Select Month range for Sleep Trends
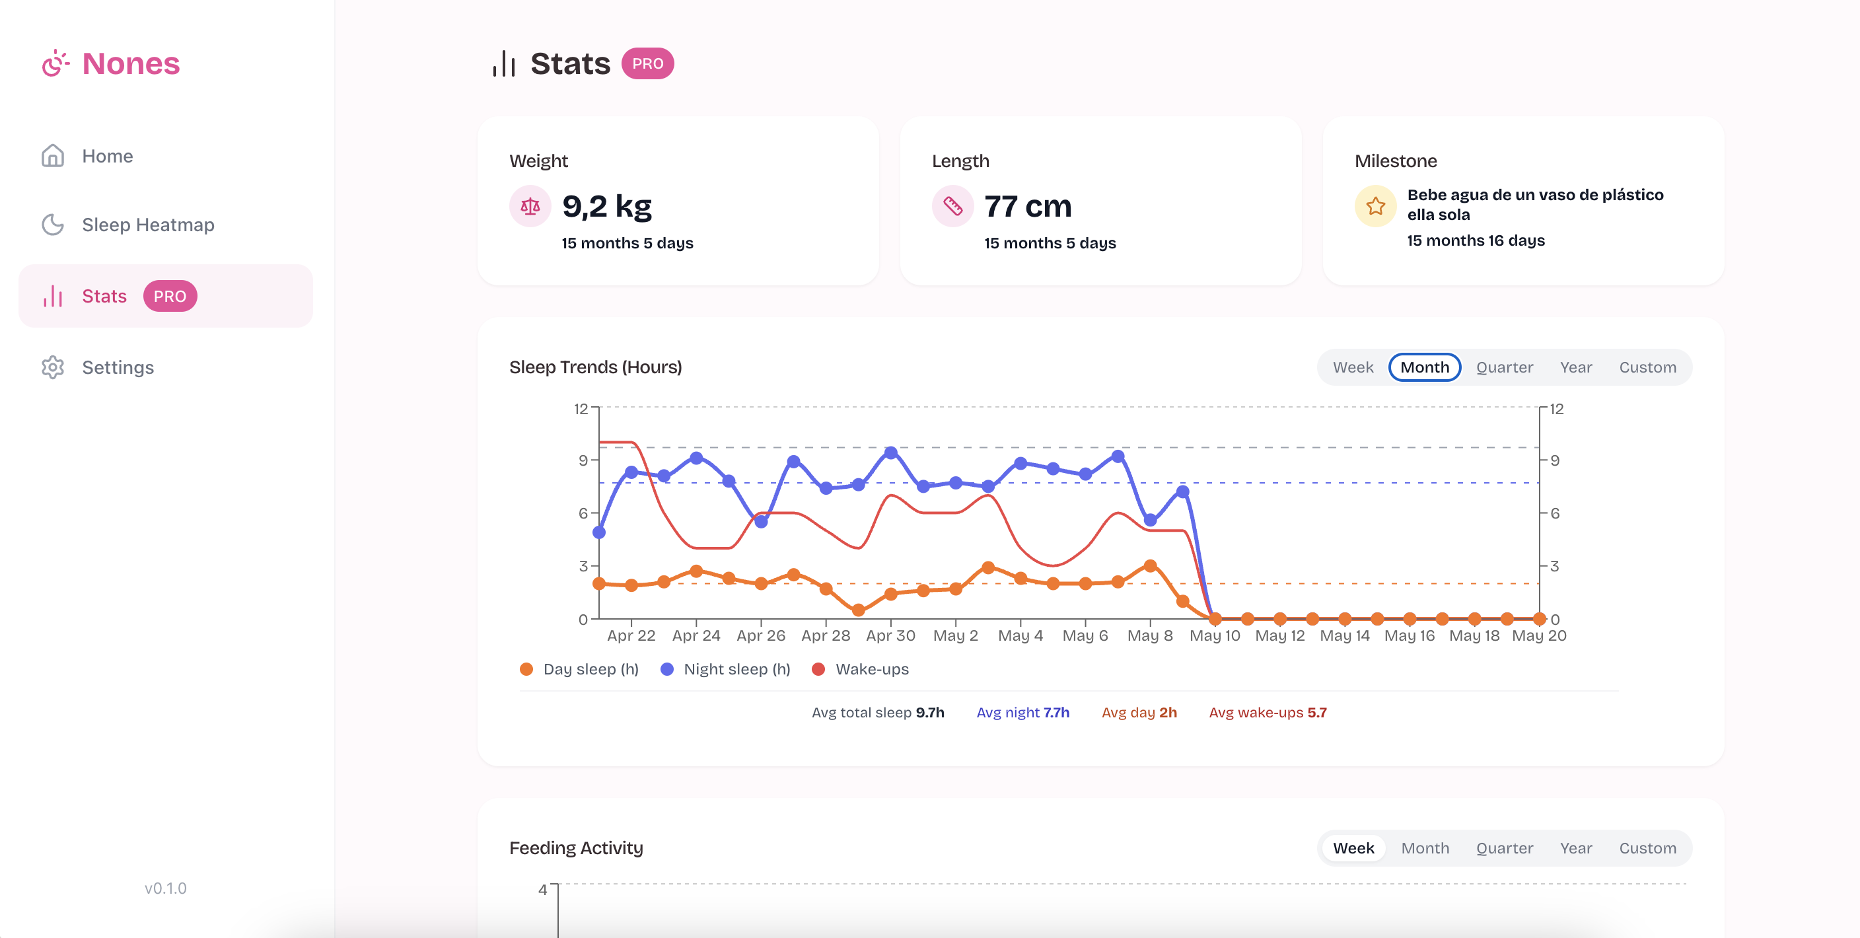Image resolution: width=1860 pixels, height=938 pixels. [1424, 367]
